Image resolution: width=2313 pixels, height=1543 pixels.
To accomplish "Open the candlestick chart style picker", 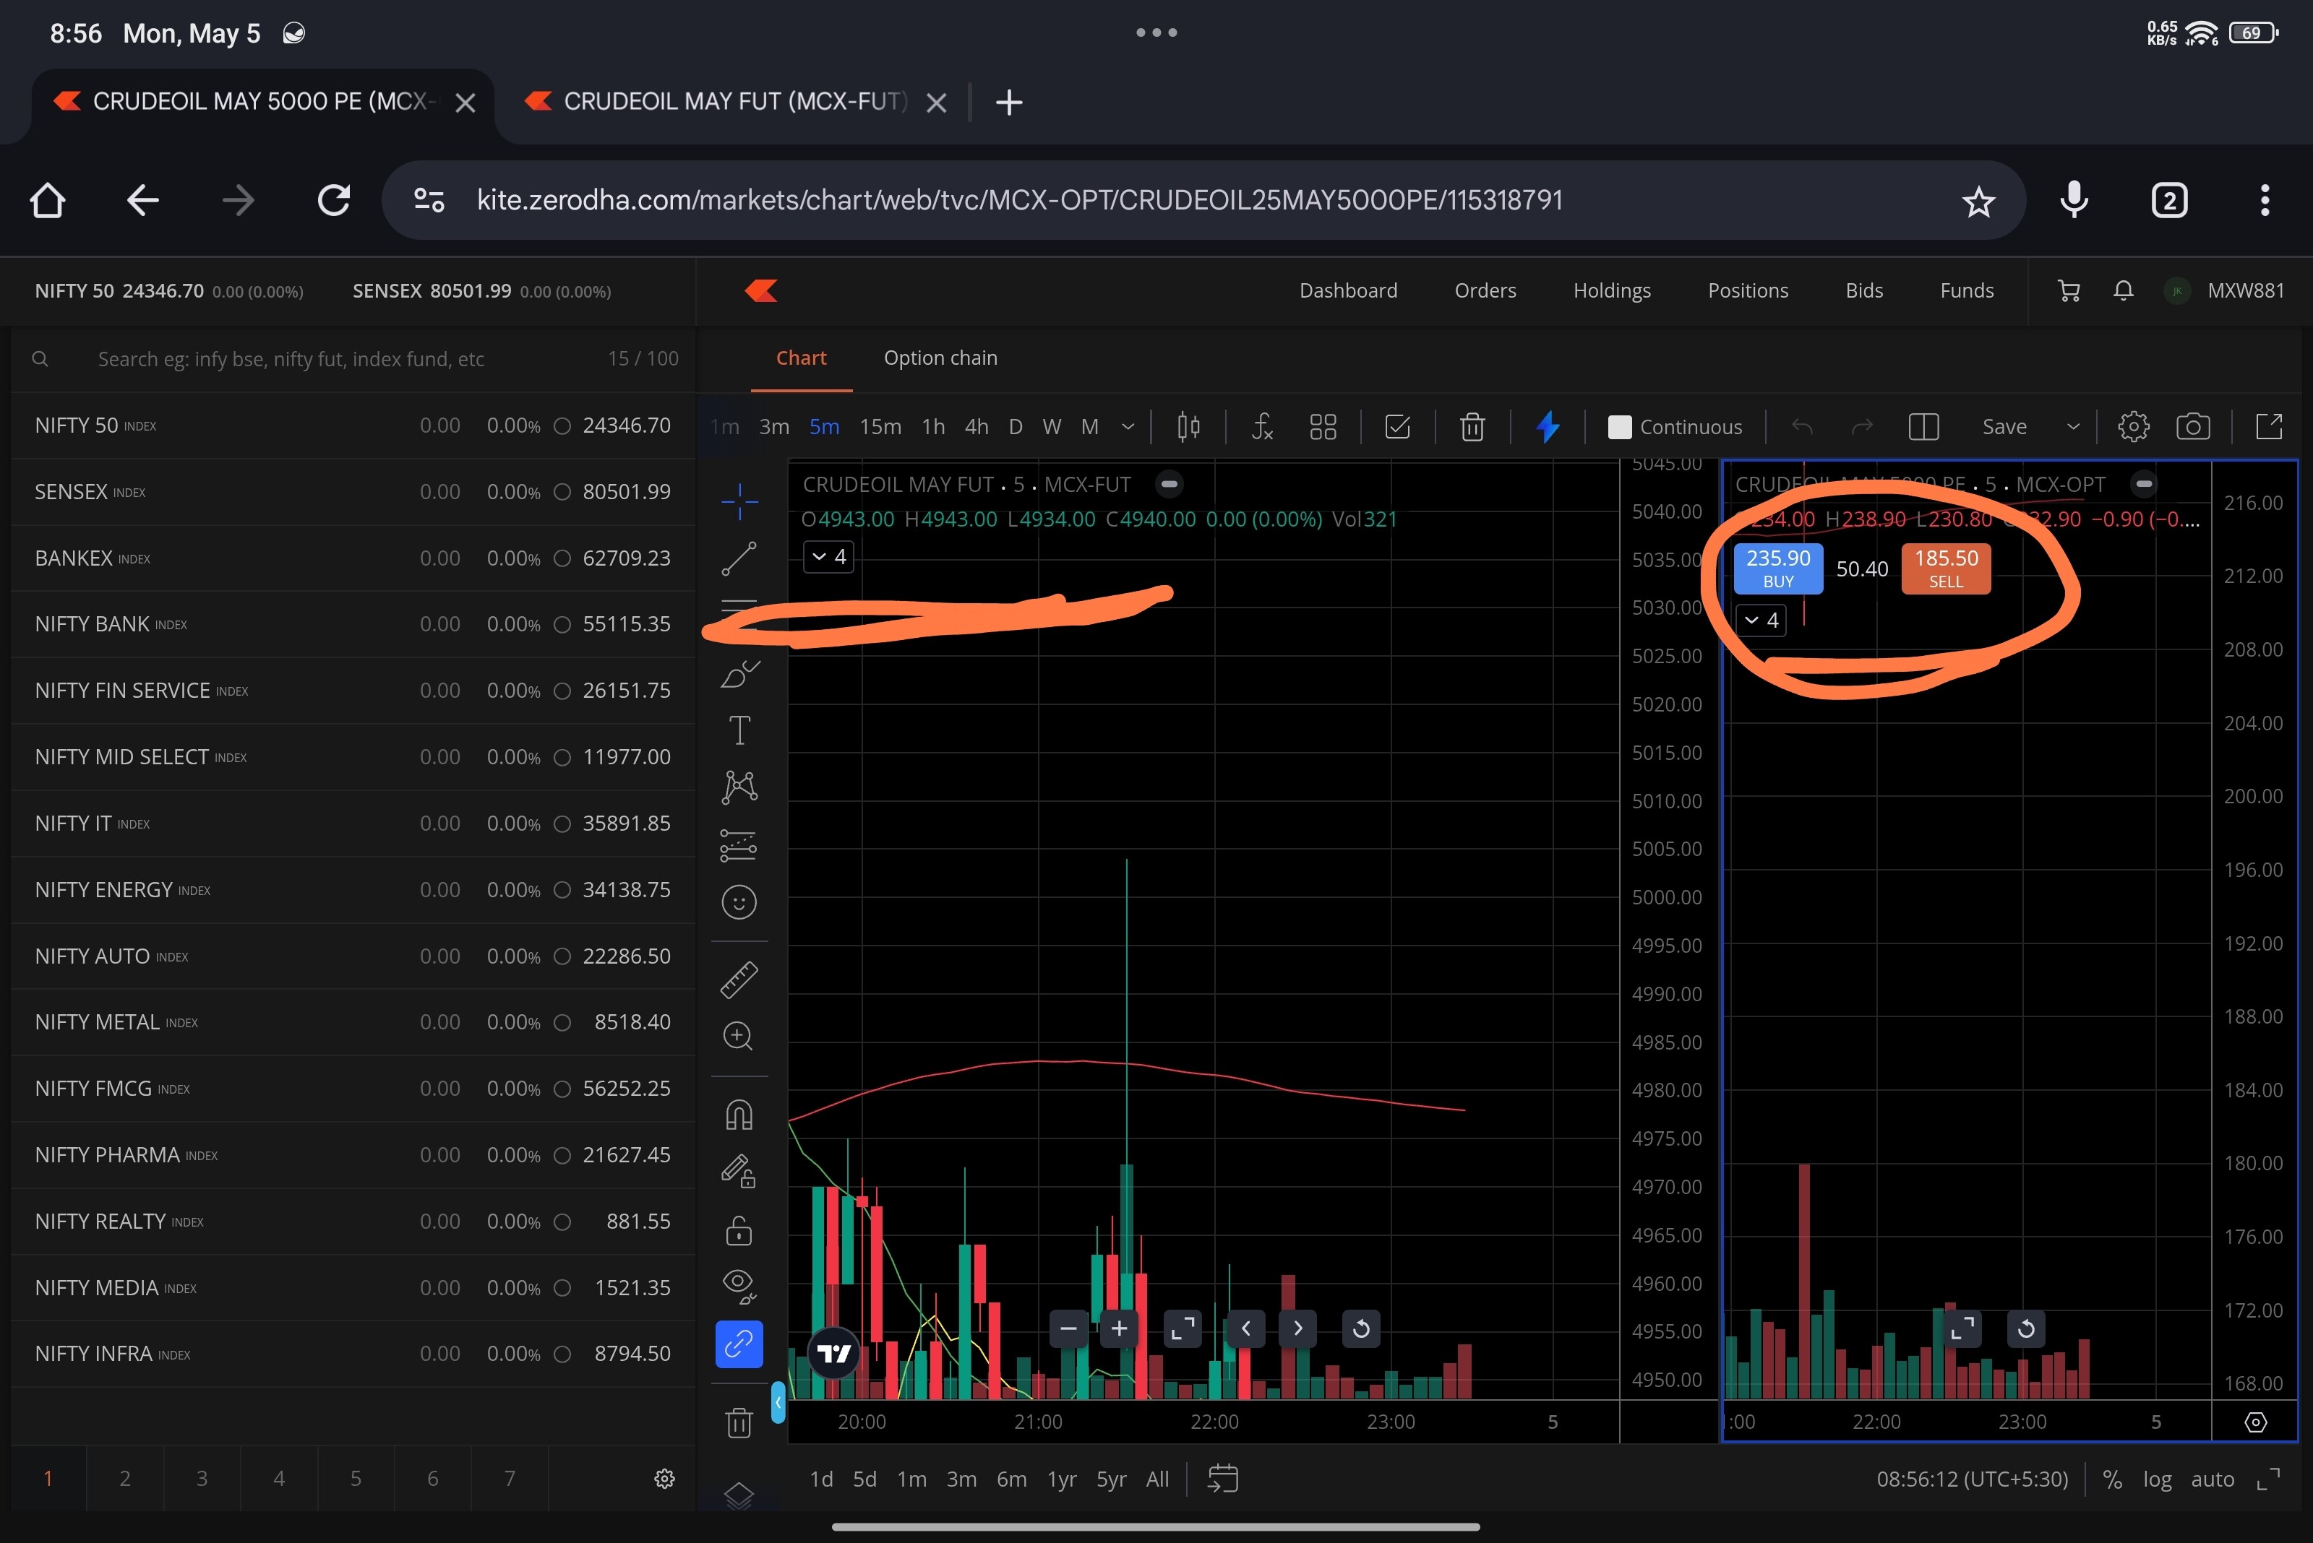I will [x=1188, y=426].
